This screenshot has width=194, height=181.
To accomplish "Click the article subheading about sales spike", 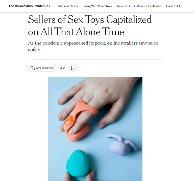I will [93, 46].
